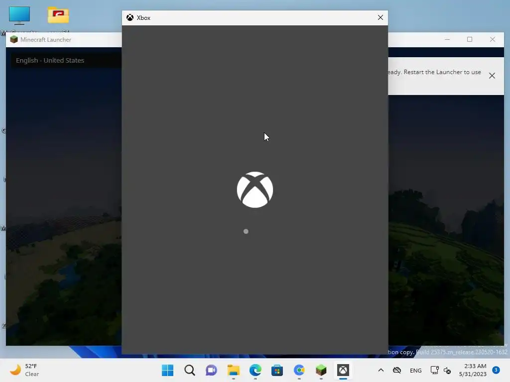Viewport: 510px width, 382px height.
Task: Open the notification center badge
Action: coord(496,370)
